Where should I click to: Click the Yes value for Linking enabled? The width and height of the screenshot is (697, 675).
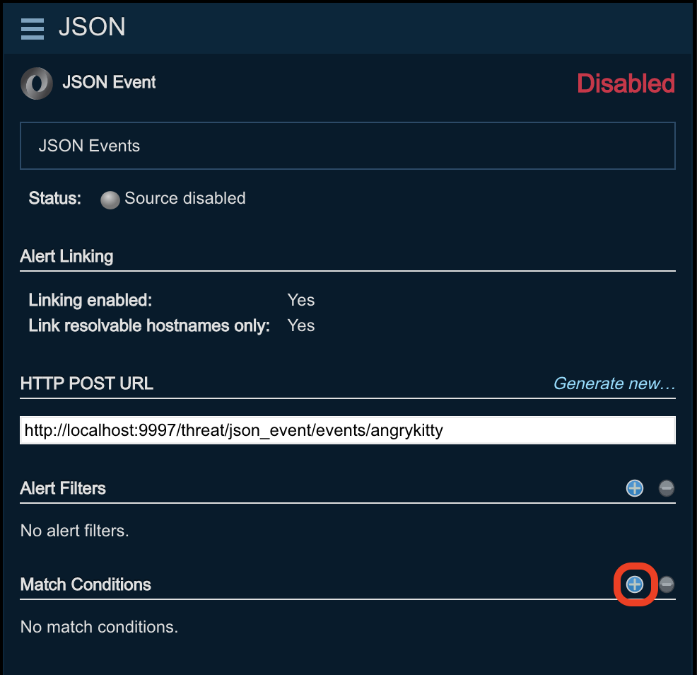tap(300, 300)
